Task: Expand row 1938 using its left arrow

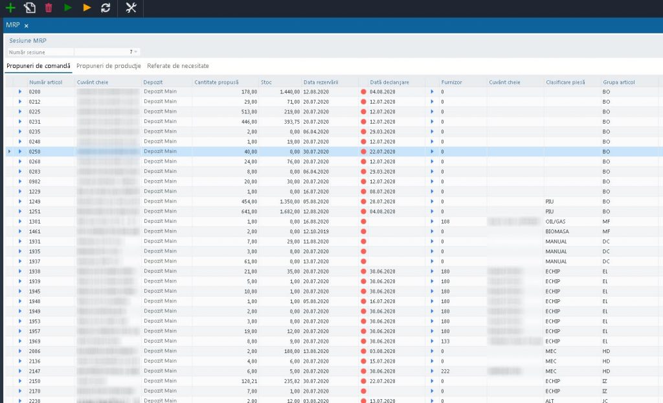Action: pos(20,271)
